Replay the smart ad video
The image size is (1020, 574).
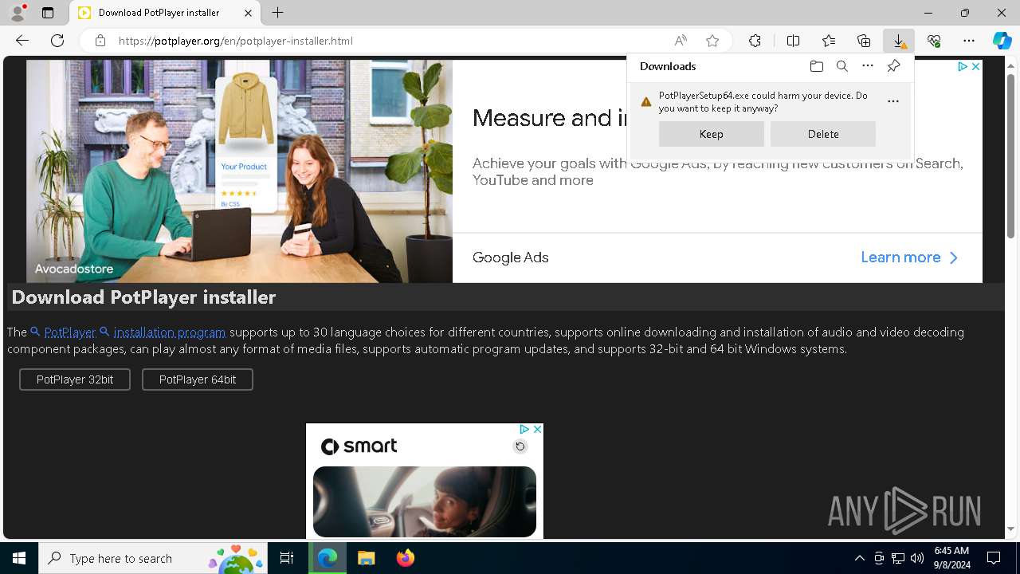coord(520,446)
